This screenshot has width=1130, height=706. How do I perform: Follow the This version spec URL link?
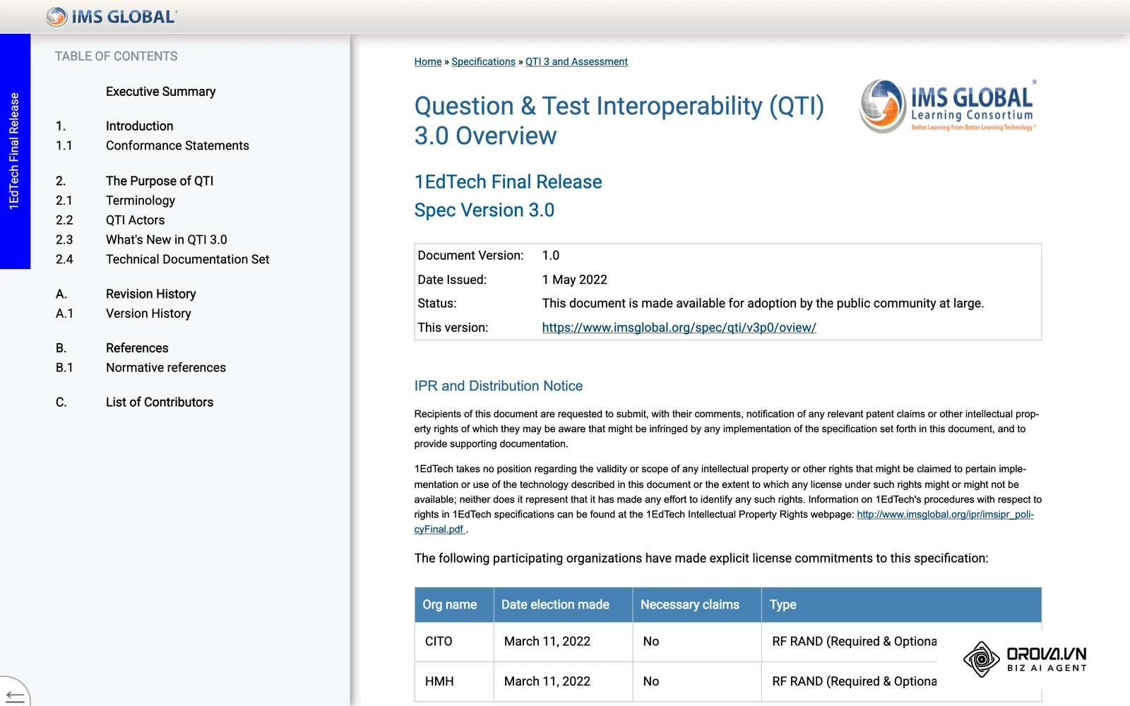point(679,328)
